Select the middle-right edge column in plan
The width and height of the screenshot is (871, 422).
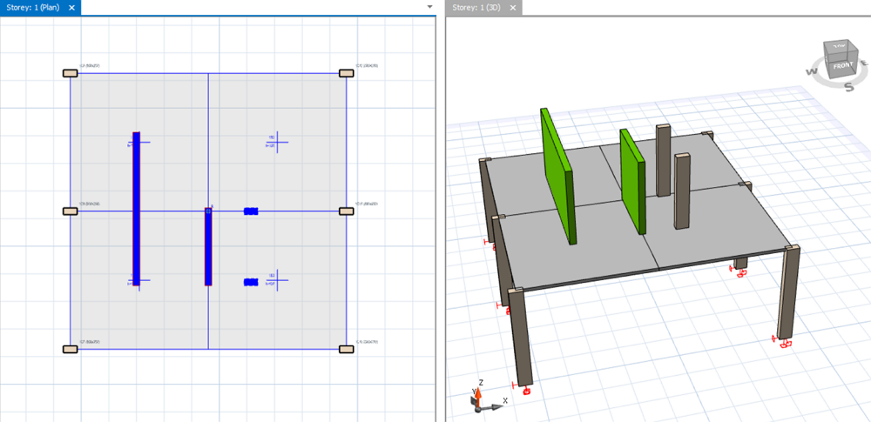[346, 211]
